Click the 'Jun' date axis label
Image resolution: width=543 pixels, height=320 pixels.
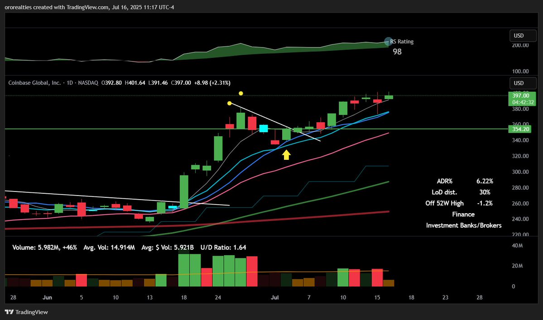click(47, 297)
